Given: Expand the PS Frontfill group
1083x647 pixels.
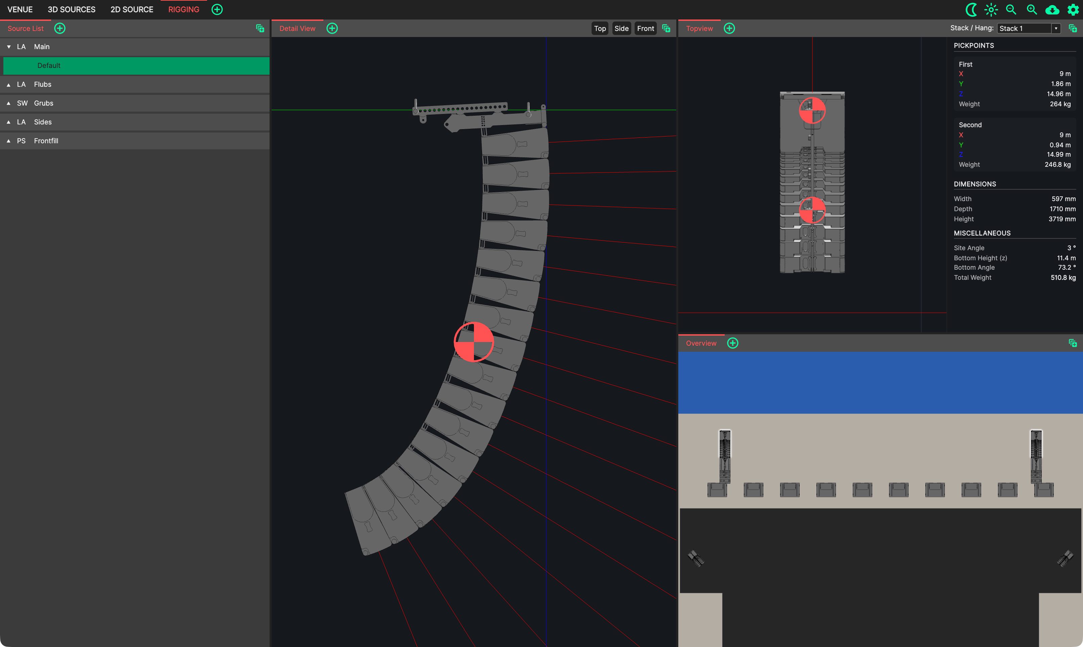Looking at the screenshot, I should point(9,141).
